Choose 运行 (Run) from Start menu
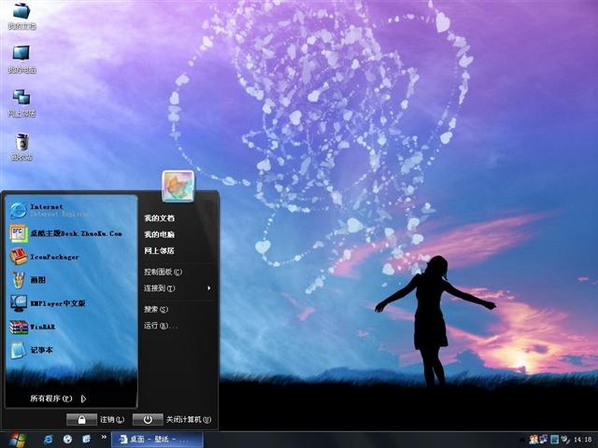Image resolution: width=598 pixels, height=448 pixels. coord(160,326)
